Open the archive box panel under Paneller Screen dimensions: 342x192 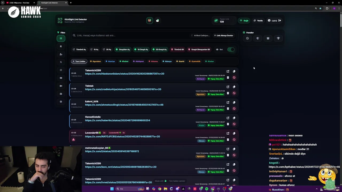click(x=268, y=38)
